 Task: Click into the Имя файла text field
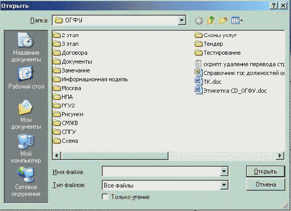tap(161, 171)
